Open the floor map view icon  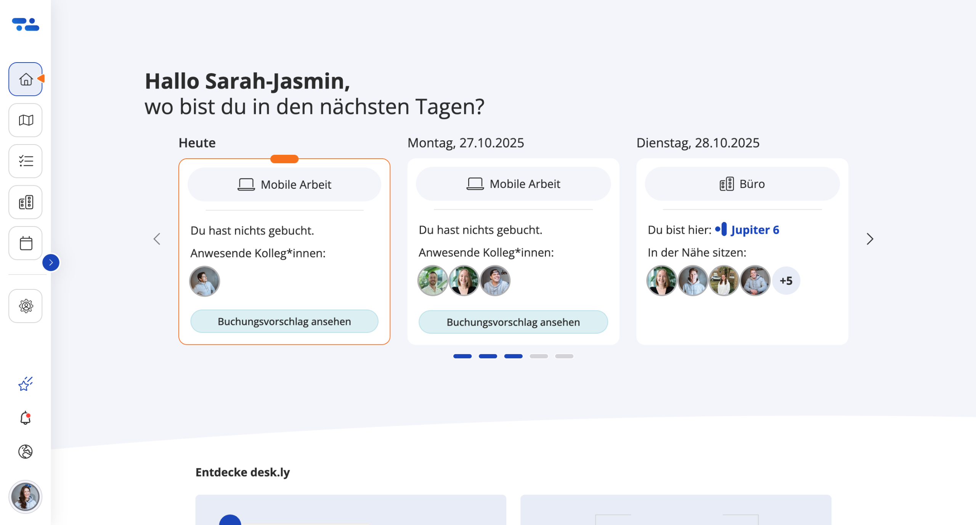26,120
